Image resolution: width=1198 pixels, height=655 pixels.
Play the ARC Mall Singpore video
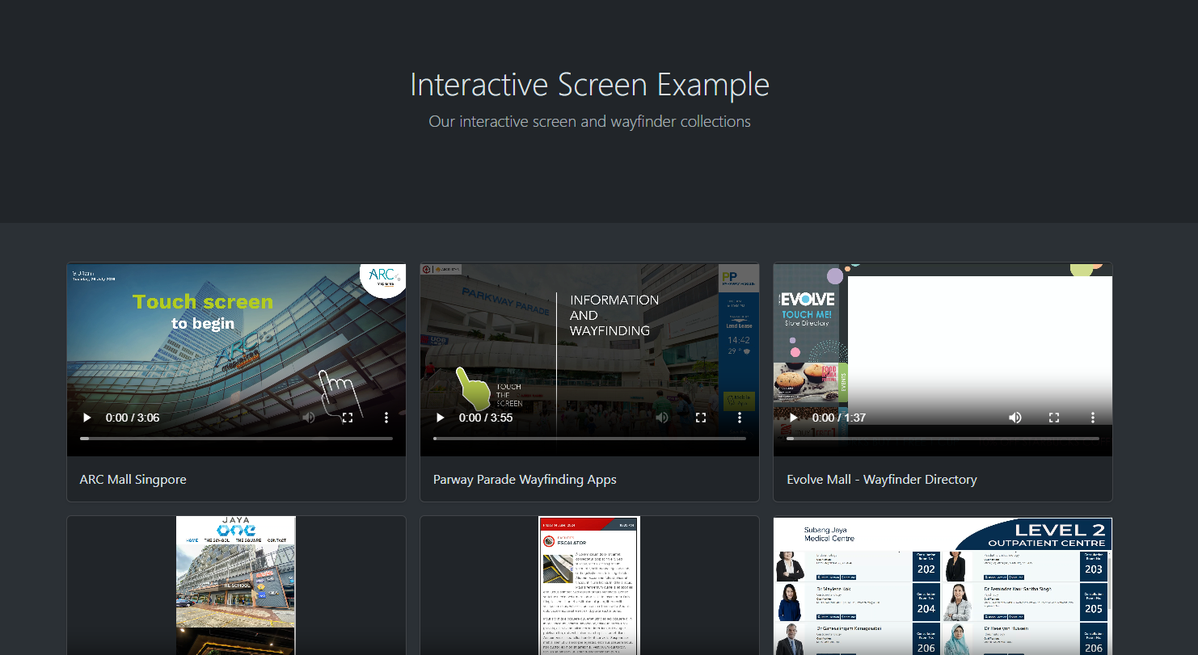87,418
